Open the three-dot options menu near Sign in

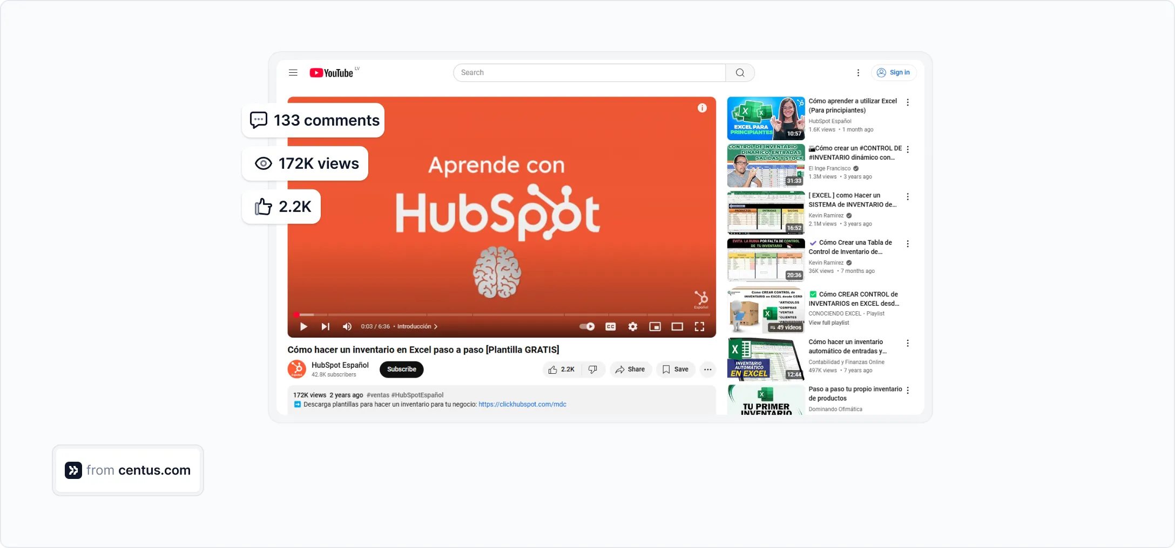[858, 72]
